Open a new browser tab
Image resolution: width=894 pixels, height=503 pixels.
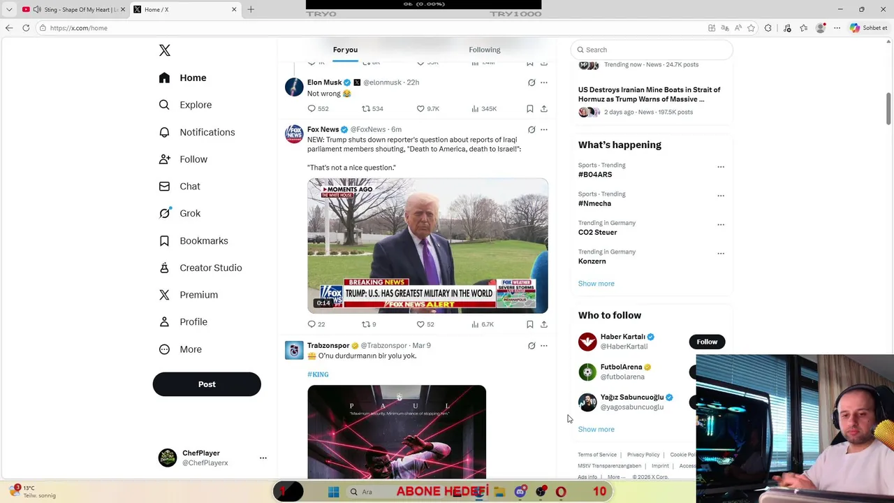(251, 9)
